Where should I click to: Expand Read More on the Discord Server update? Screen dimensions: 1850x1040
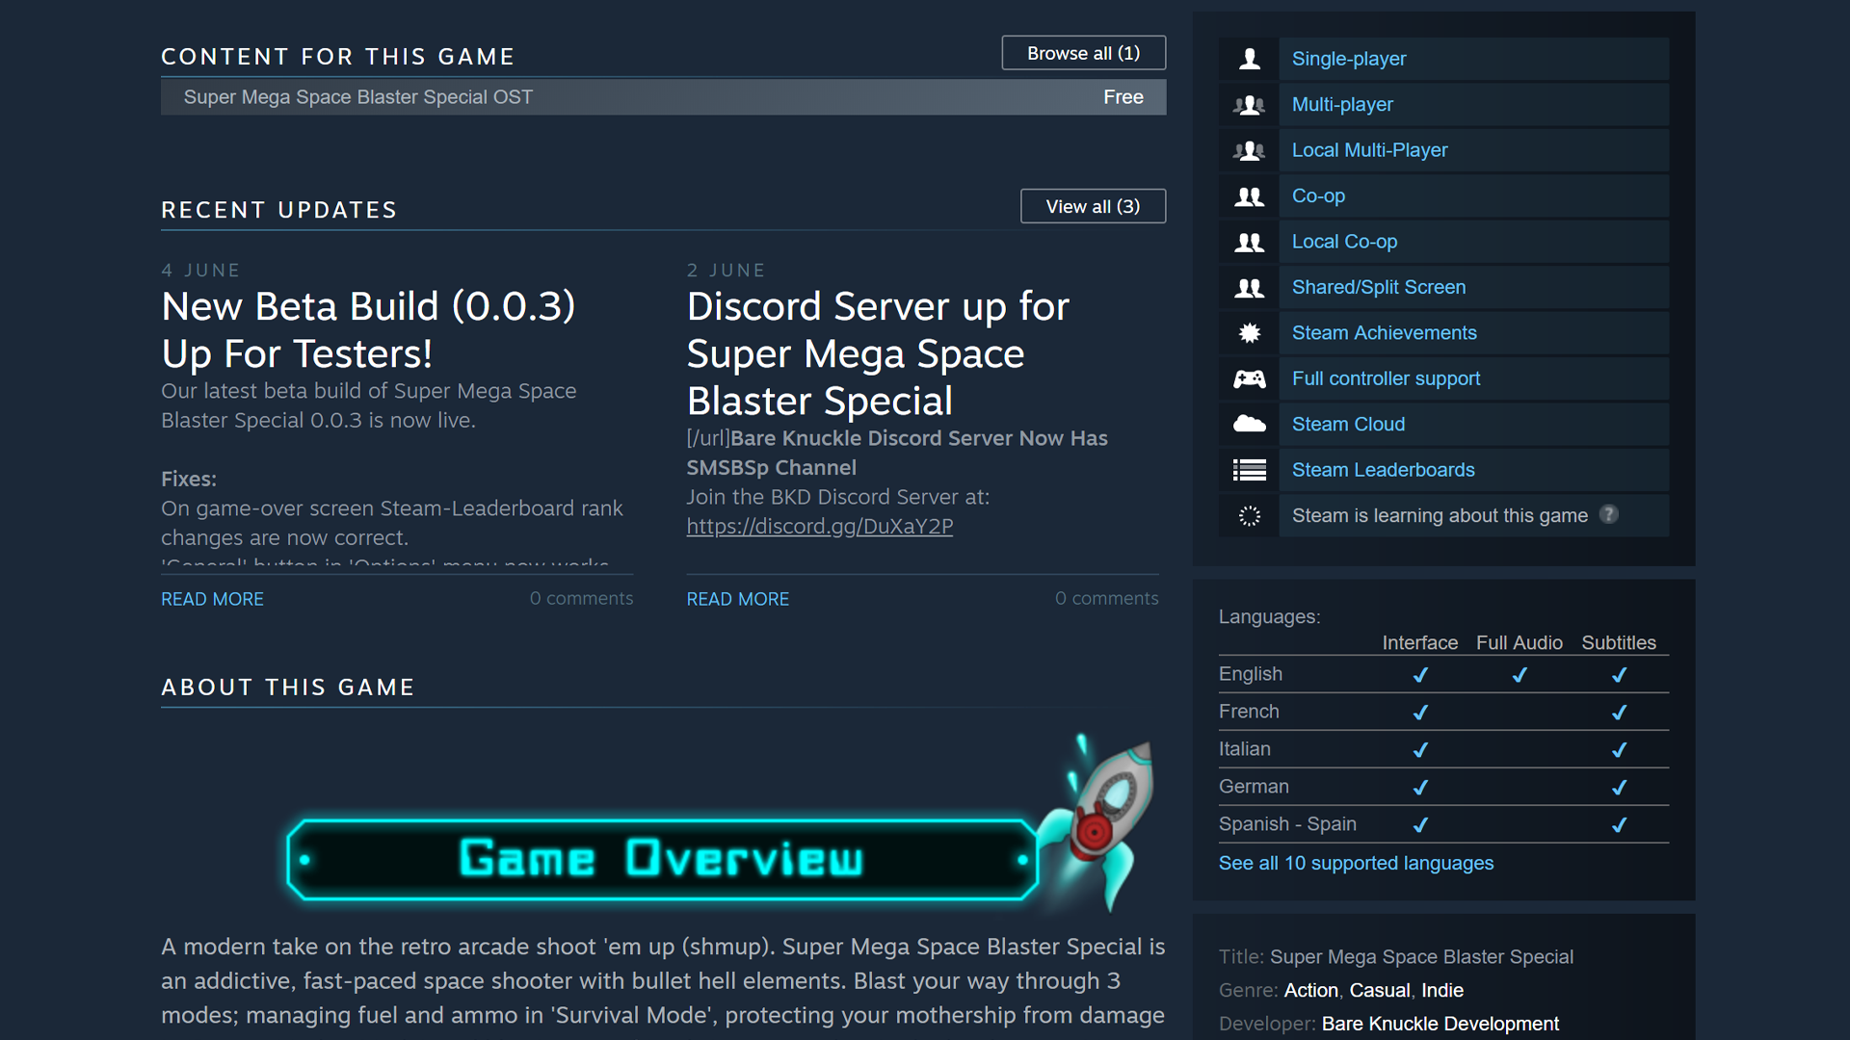tap(737, 598)
